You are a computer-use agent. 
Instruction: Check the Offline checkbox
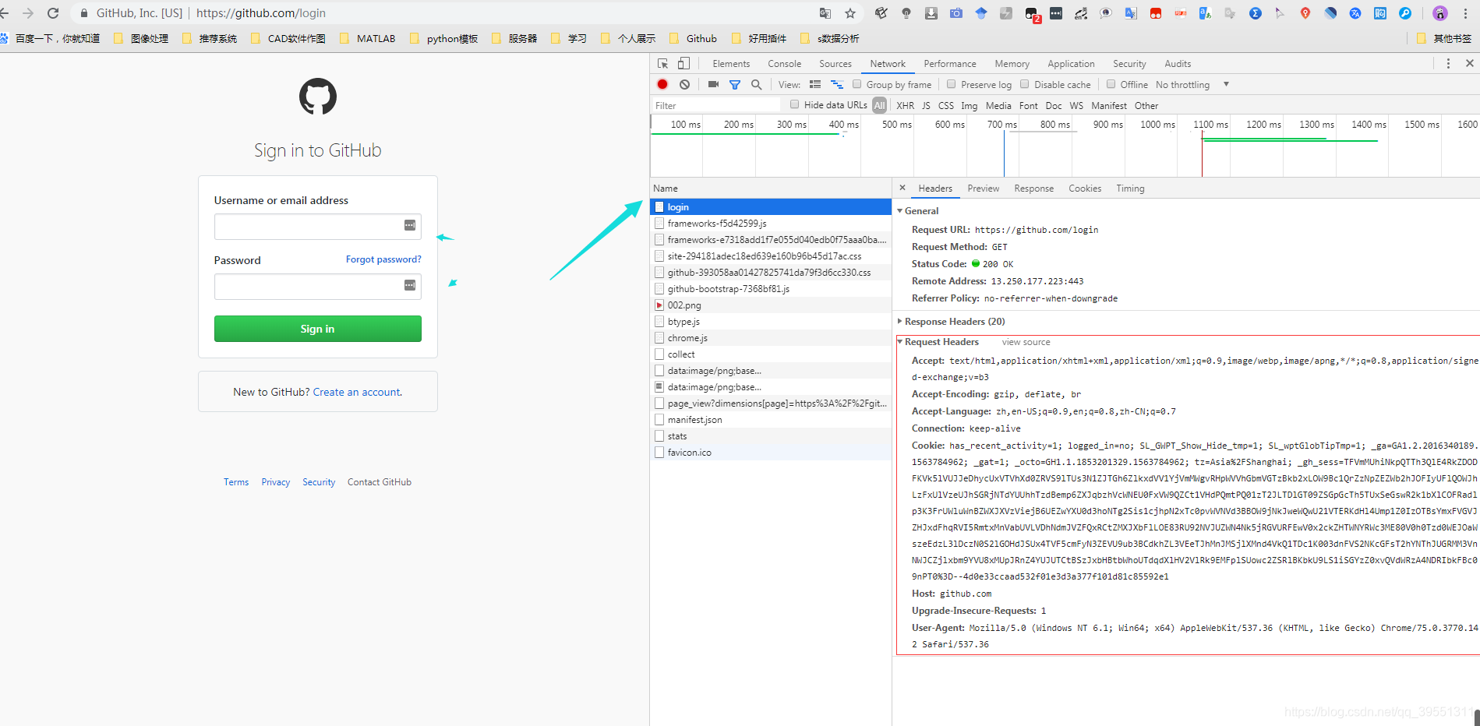coord(1111,84)
